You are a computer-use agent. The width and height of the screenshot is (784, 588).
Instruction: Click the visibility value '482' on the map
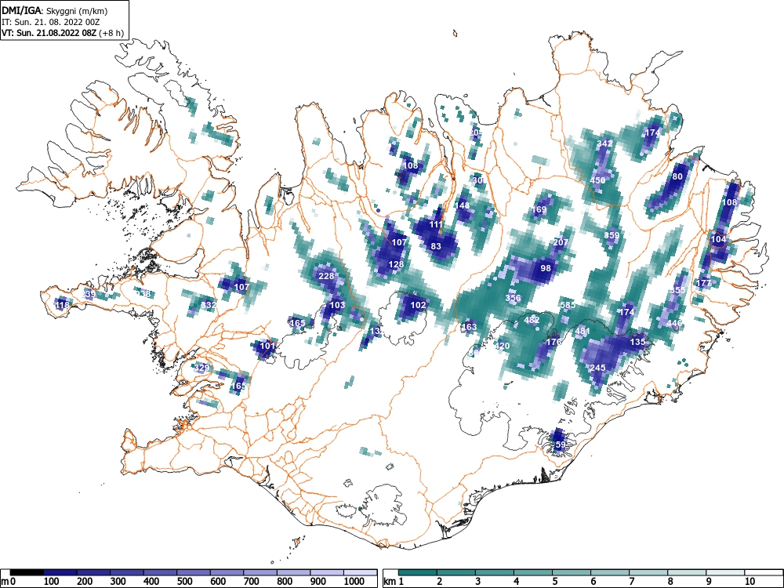point(532,321)
